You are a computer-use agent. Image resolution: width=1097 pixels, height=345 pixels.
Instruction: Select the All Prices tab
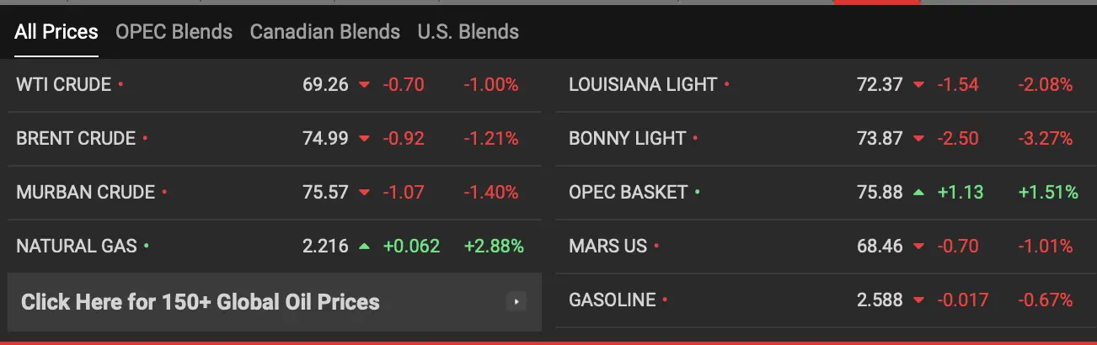click(x=56, y=32)
